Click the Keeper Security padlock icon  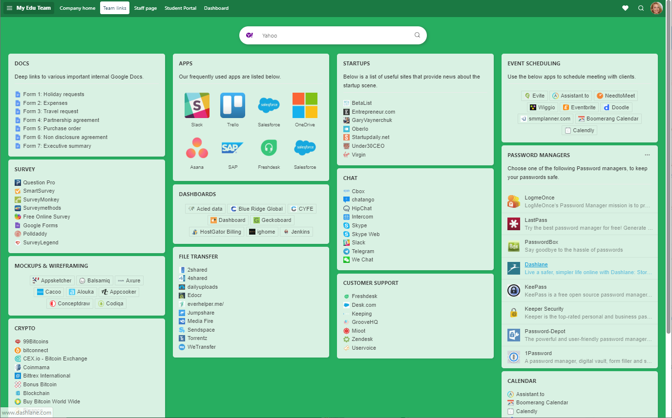(x=514, y=313)
